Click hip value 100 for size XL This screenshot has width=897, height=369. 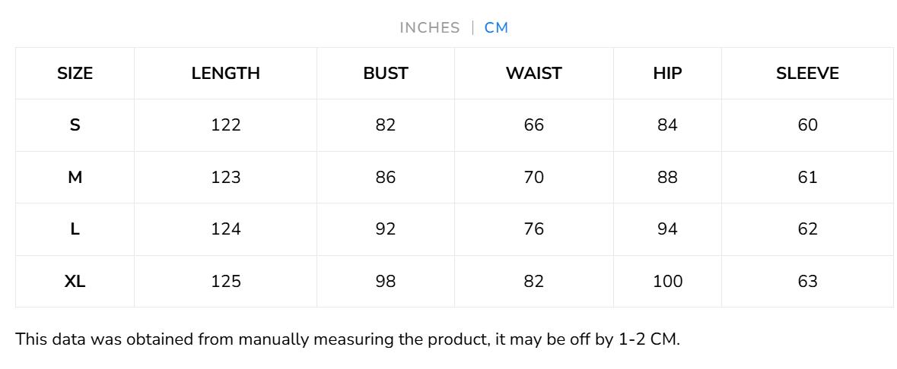[667, 282]
